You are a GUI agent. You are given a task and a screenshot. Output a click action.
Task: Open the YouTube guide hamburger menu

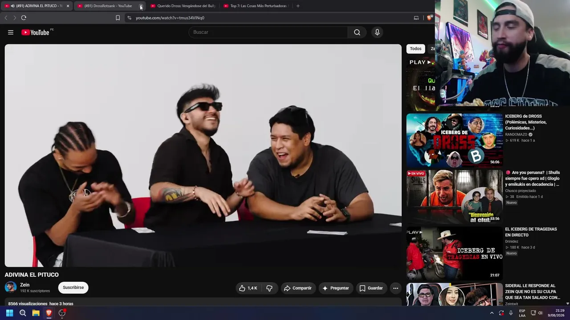coord(11,32)
